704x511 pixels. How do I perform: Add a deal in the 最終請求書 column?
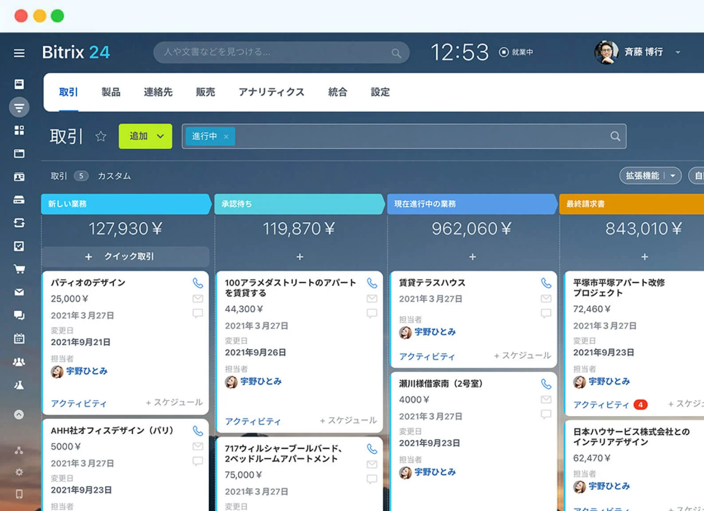(x=645, y=257)
